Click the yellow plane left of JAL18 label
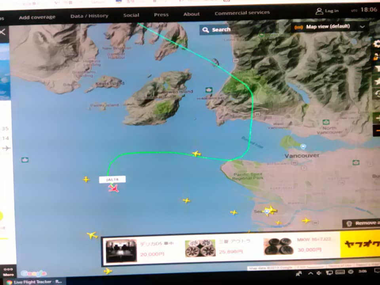 86,179
